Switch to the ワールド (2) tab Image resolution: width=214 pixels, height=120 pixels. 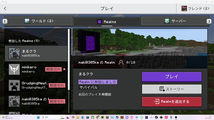coord(39,21)
